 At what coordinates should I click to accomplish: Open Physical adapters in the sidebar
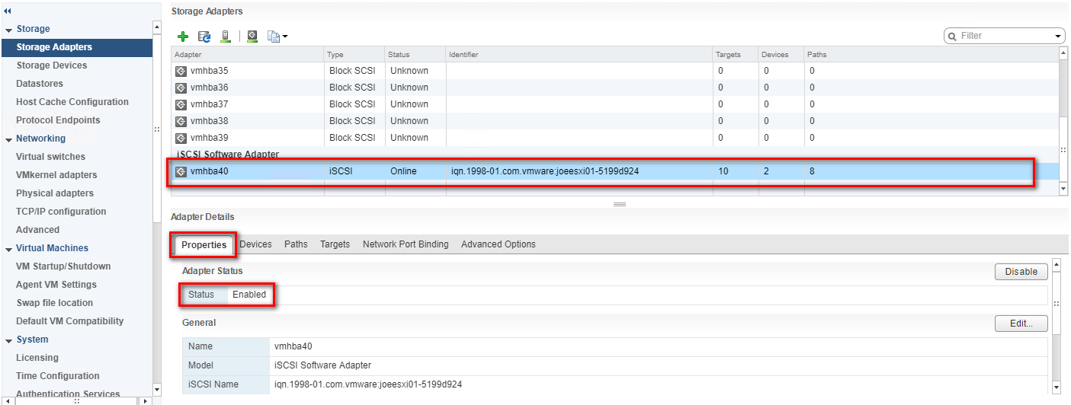(x=55, y=193)
